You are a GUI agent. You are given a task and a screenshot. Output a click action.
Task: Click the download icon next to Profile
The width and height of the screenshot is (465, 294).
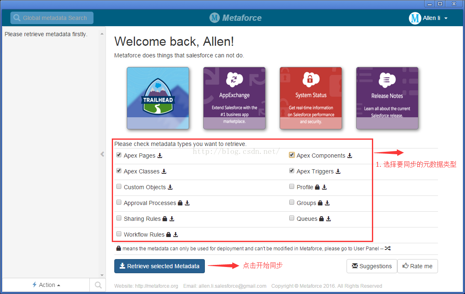325,187
